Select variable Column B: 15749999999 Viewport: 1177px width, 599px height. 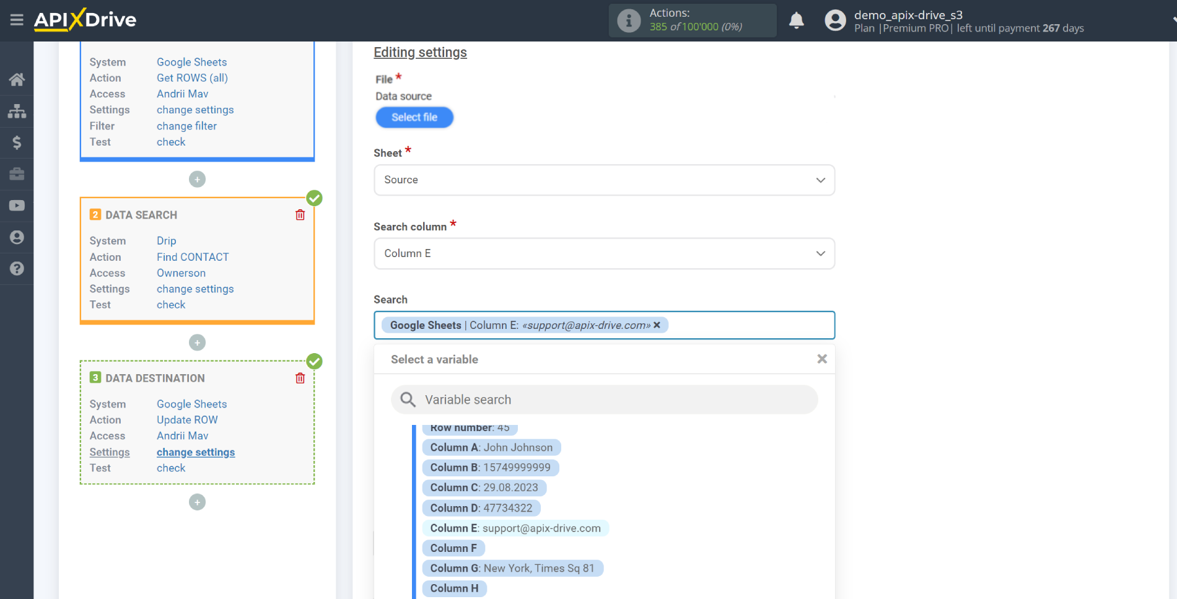(491, 468)
